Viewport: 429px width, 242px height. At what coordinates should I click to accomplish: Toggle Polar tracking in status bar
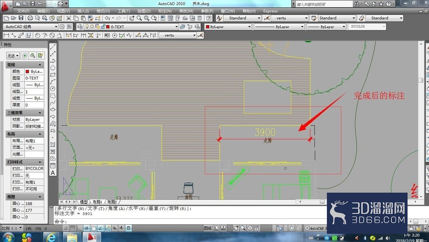[86, 228]
